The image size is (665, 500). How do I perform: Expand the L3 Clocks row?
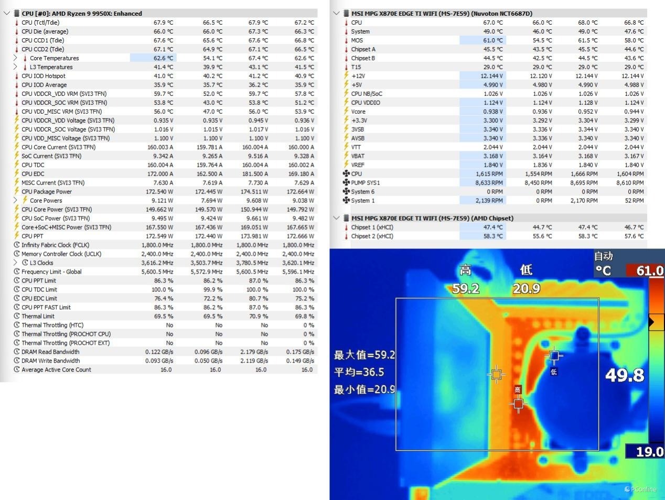coord(15,263)
